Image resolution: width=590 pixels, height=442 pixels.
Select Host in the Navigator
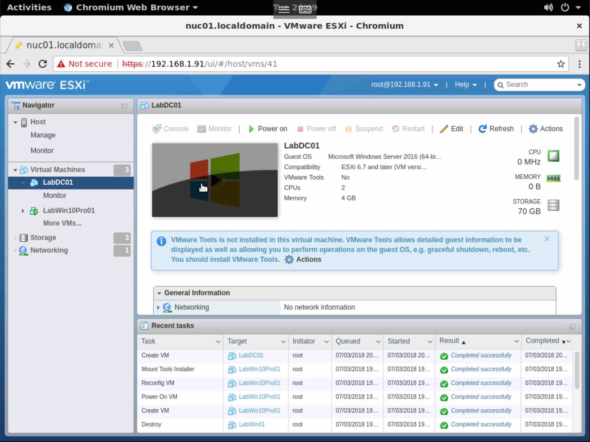click(38, 122)
